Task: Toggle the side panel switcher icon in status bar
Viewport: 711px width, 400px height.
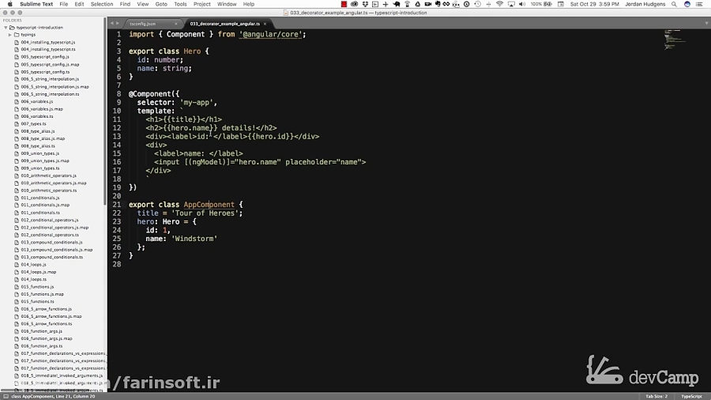Action: [x=6, y=396]
